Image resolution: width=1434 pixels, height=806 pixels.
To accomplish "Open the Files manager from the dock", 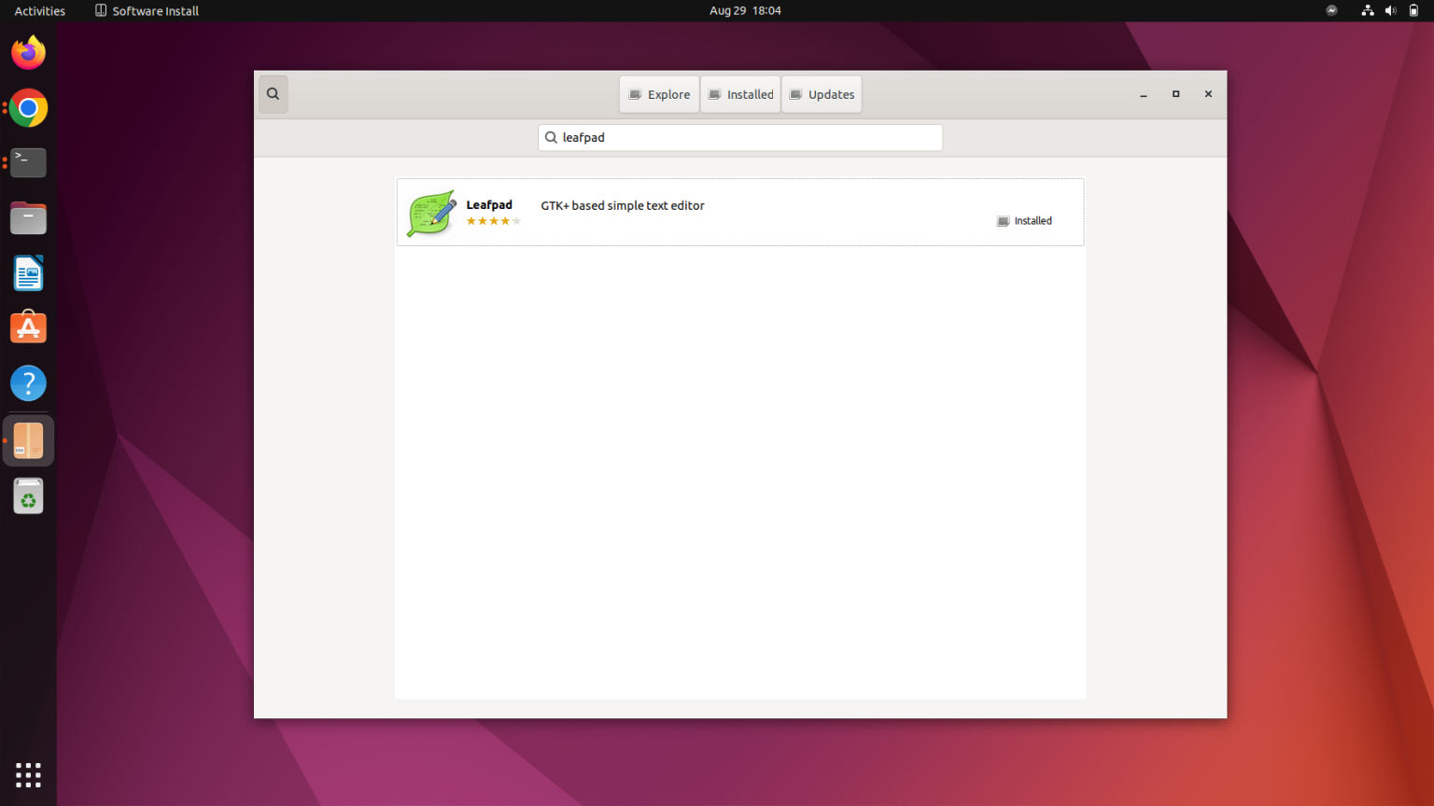I will point(28,217).
